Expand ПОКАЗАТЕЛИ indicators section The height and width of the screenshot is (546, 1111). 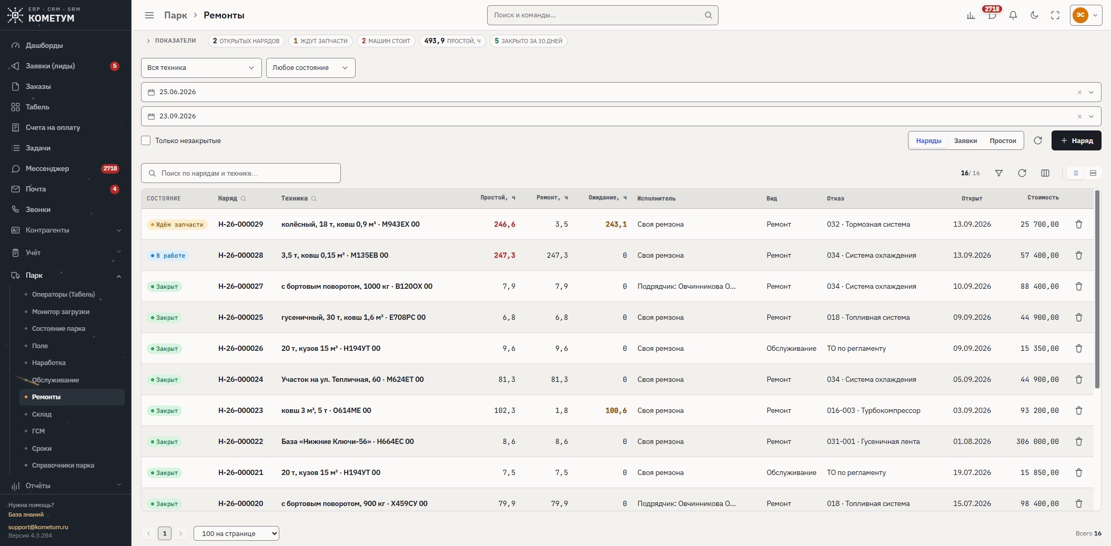171,41
